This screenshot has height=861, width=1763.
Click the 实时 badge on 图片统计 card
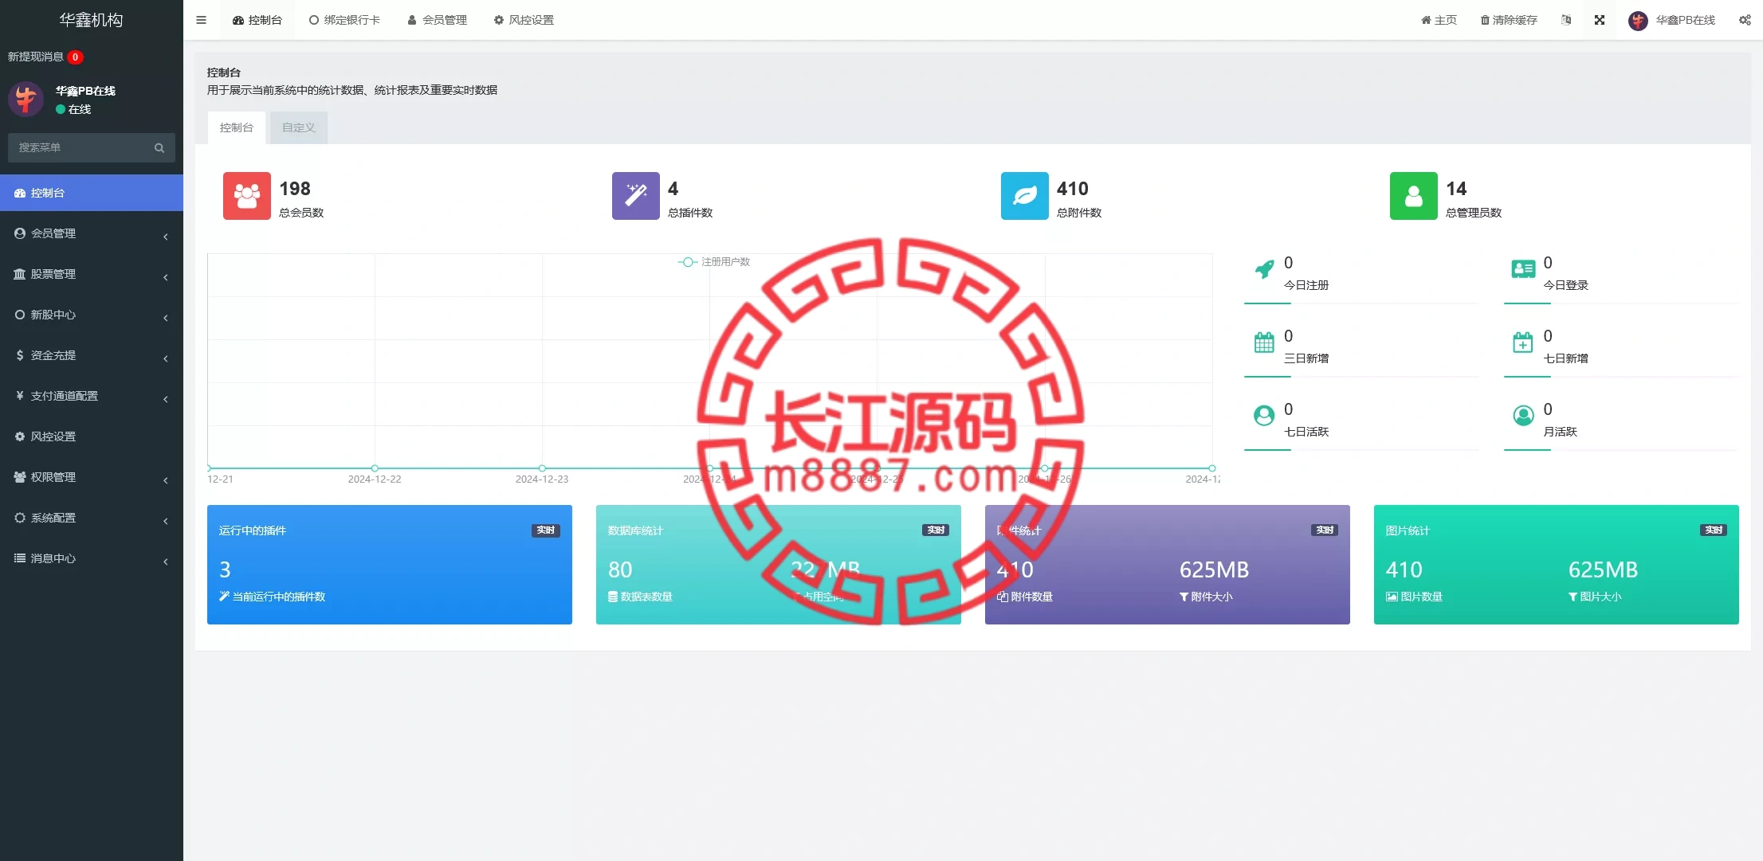(1713, 530)
